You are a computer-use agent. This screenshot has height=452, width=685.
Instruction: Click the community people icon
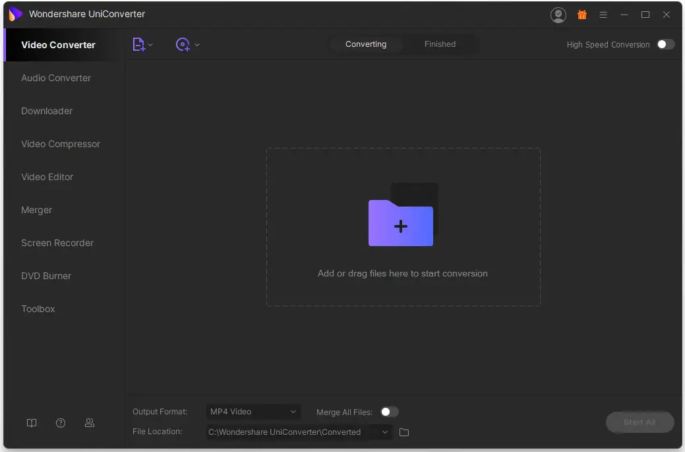coord(90,423)
